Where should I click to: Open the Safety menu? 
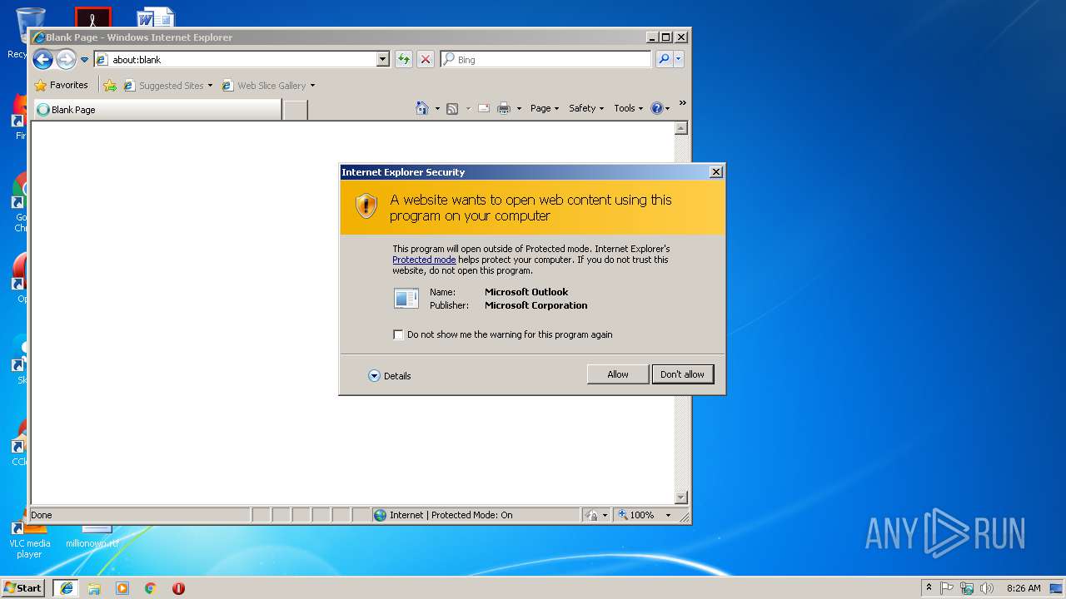[x=586, y=108]
